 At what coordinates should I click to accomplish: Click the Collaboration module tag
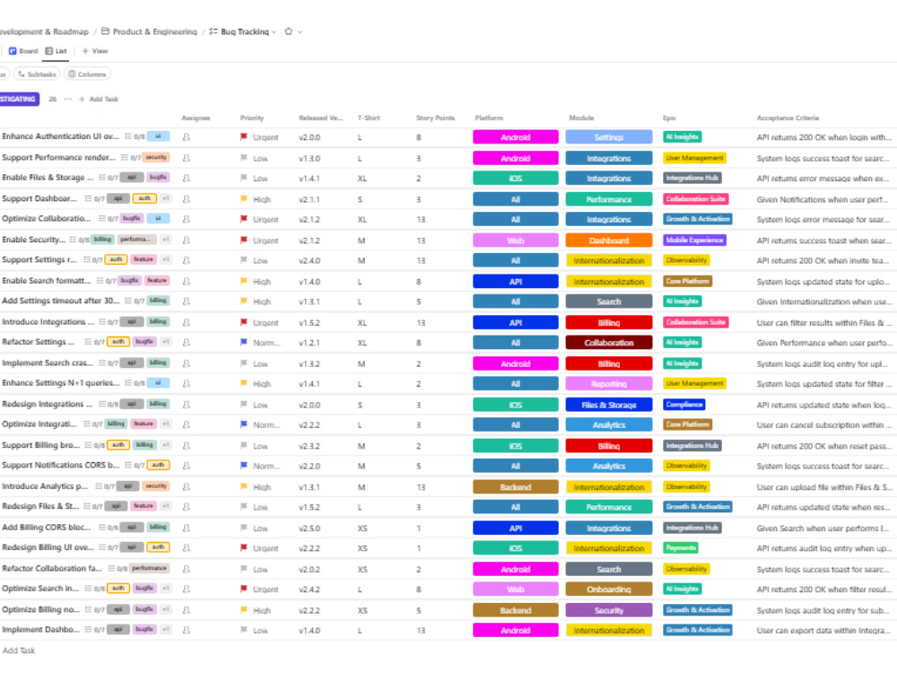609,343
